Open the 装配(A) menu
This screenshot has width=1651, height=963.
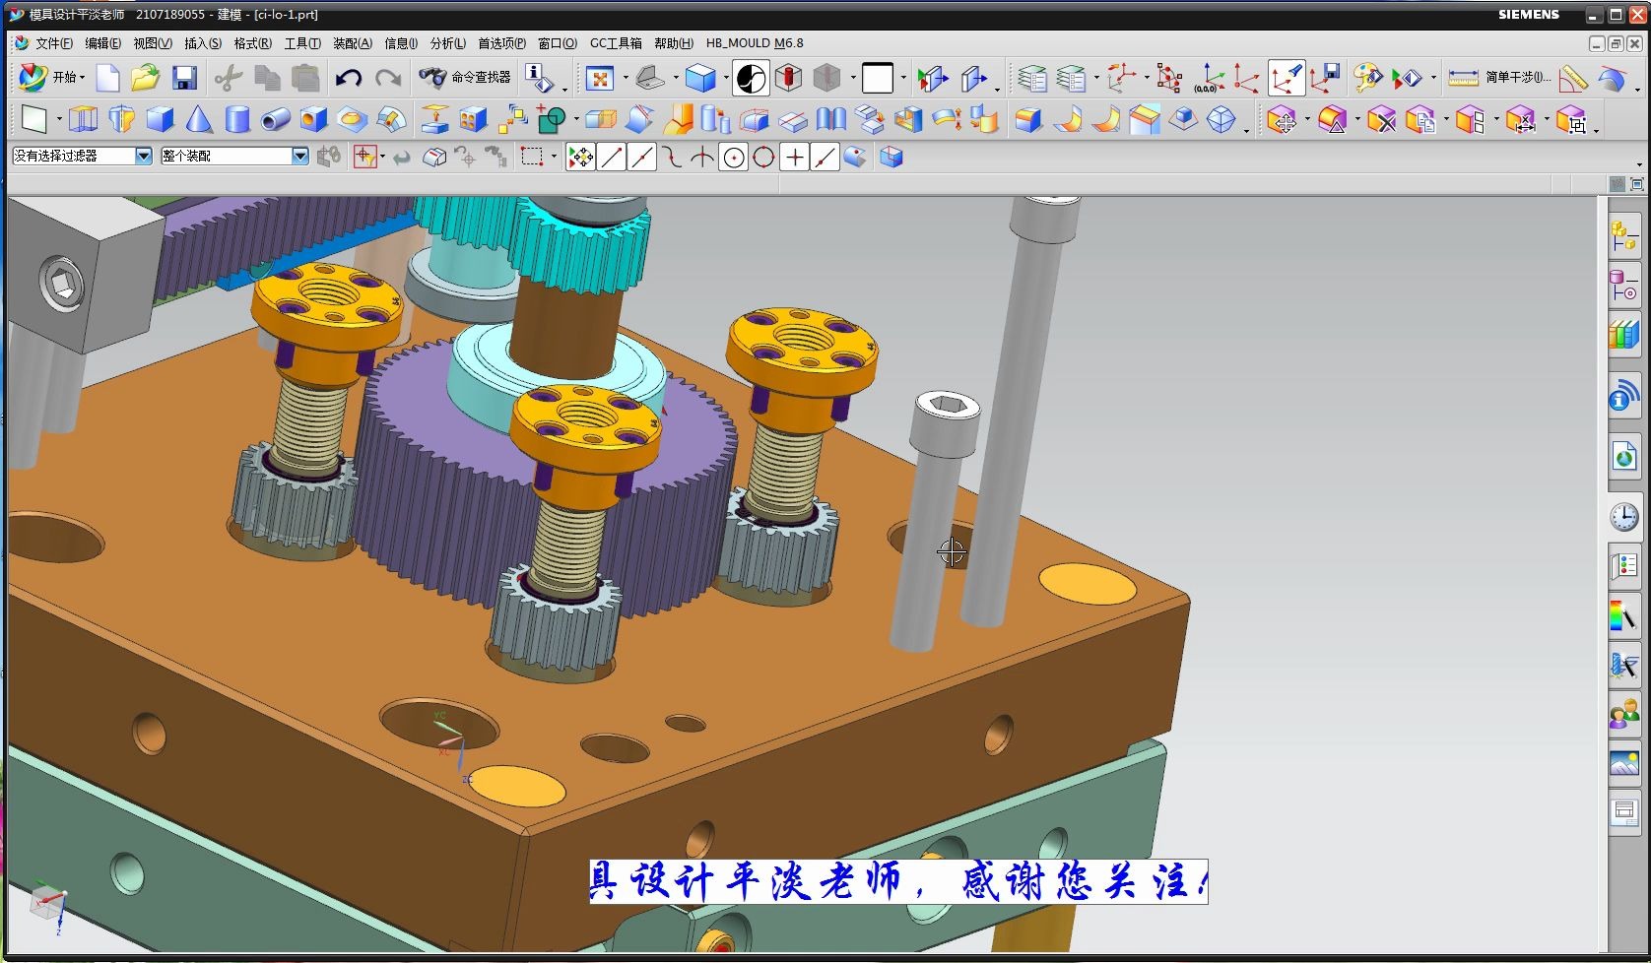click(354, 43)
